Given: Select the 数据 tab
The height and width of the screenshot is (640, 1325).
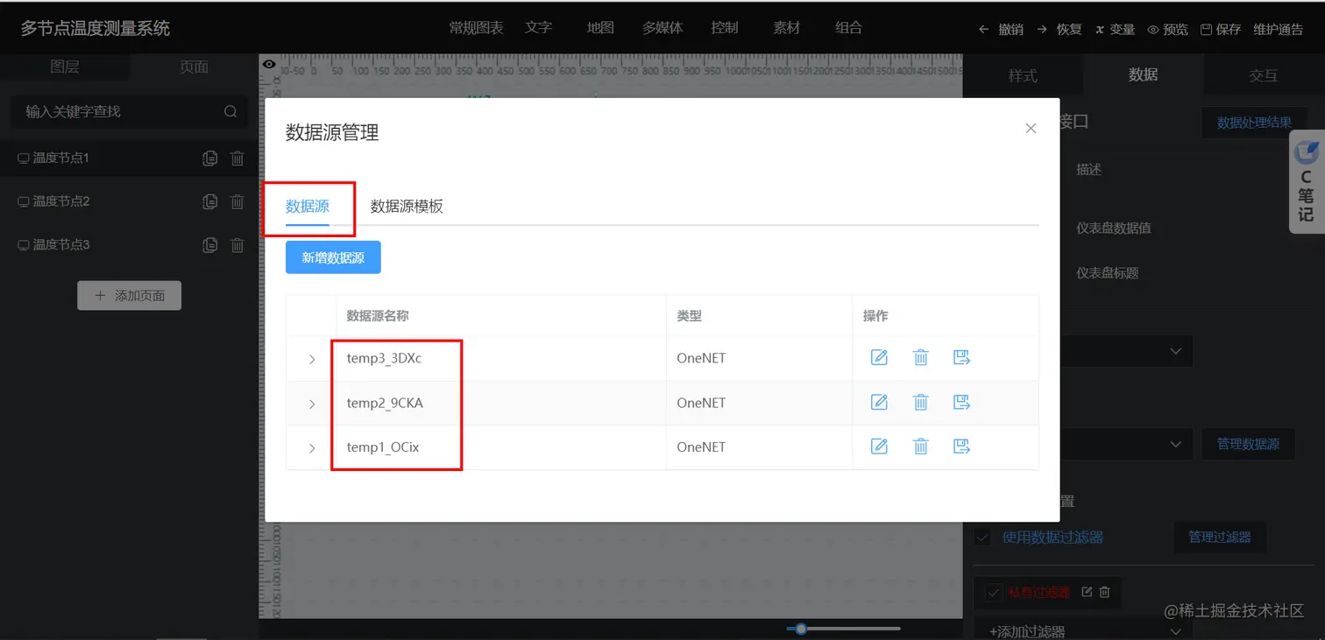Looking at the screenshot, I should [1143, 75].
